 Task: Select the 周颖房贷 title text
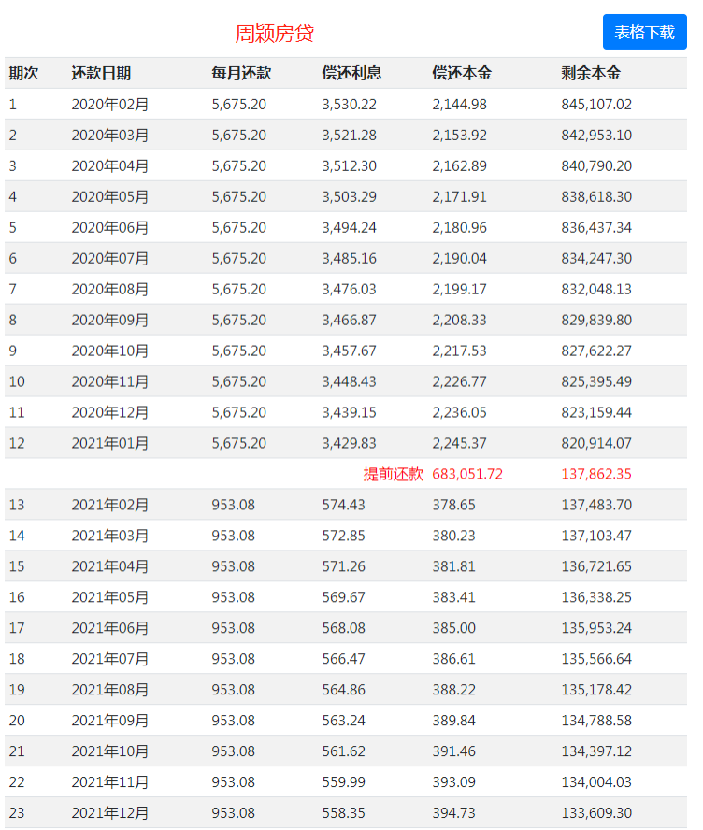[274, 34]
